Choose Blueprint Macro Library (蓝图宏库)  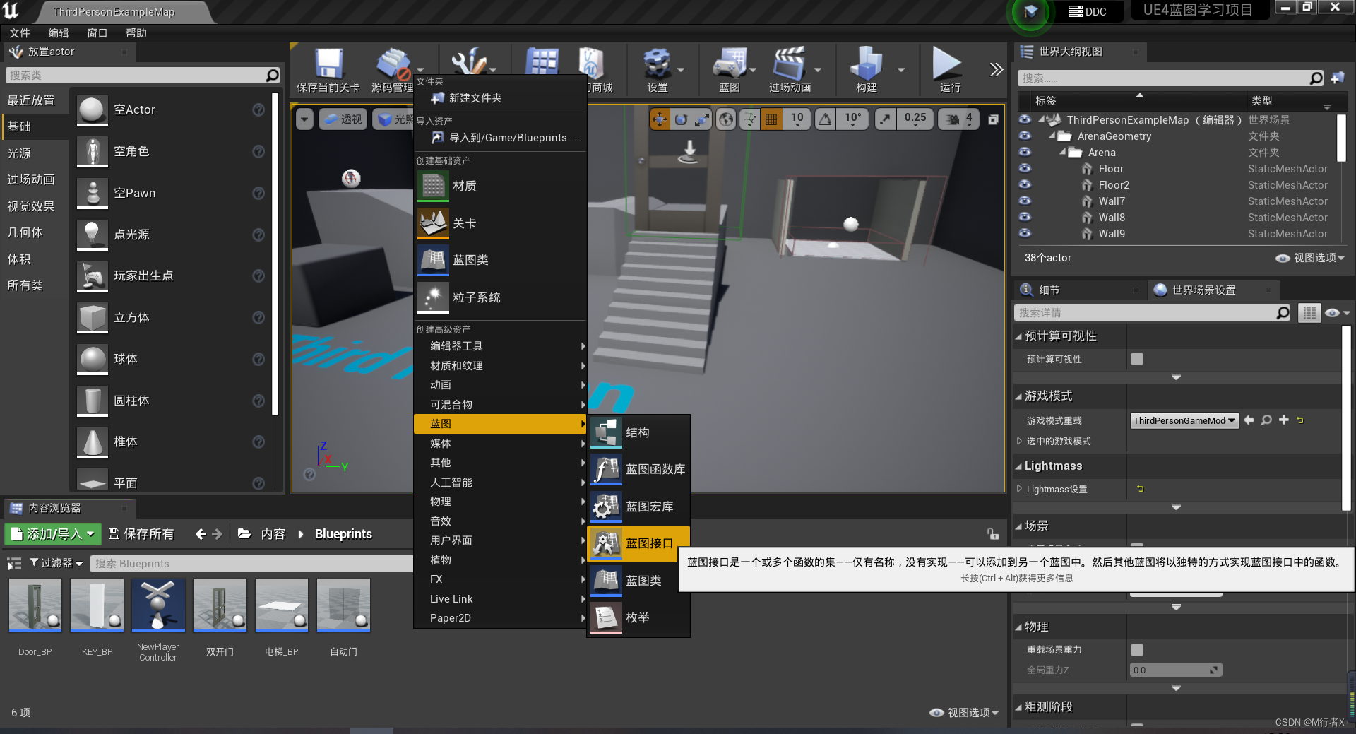(x=638, y=507)
